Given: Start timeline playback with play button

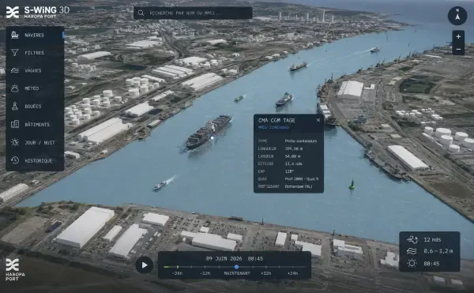Looking at the screenshot, I should click(x=145, y=265).
